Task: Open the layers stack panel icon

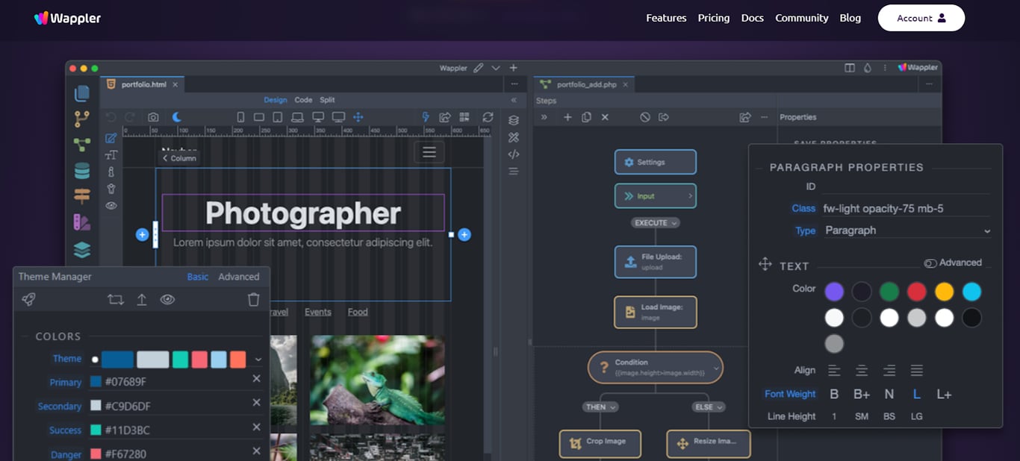Action: point(514,120)
